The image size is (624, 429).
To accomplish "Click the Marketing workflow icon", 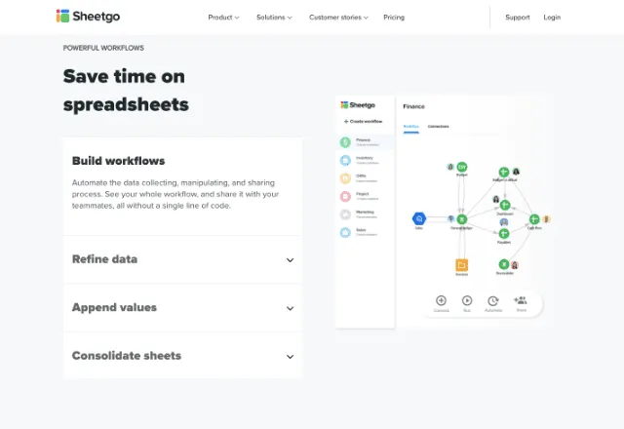I will click(345, 214).
